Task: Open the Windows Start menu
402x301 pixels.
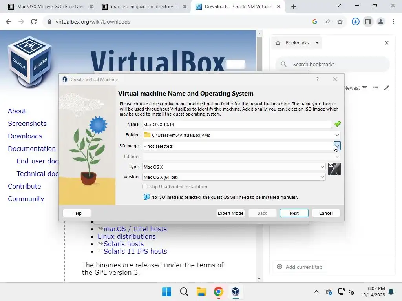Action: (166, 292)
